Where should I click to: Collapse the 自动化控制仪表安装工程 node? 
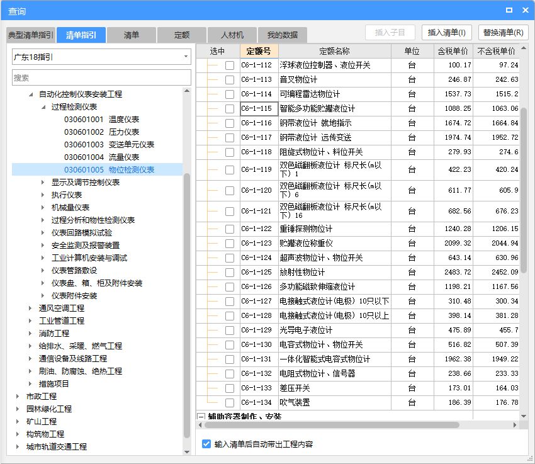pyautogui.click(x=31, y=94)
